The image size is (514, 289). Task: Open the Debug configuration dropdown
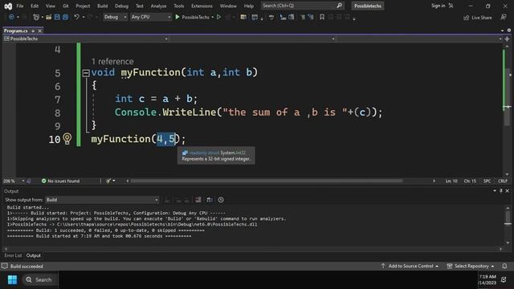(115, 17)
